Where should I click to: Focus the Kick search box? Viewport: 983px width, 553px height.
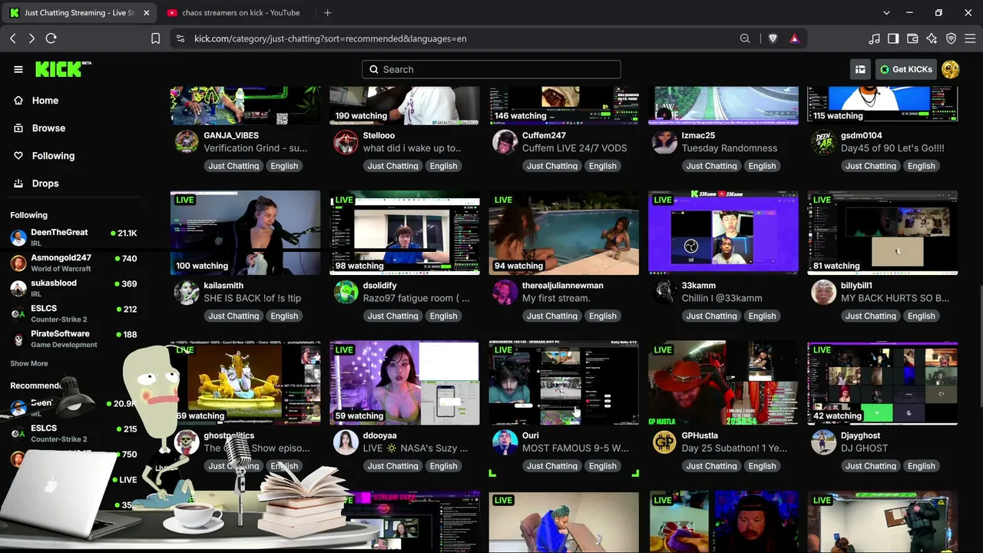pos(491,69)
